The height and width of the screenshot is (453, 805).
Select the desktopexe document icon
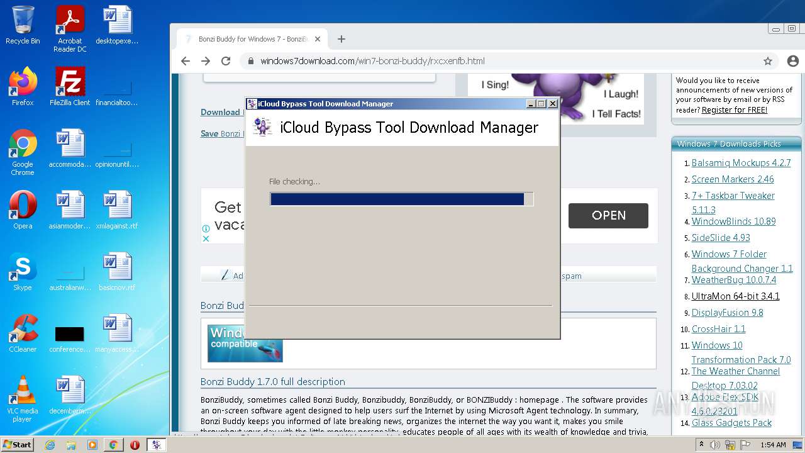coord(117,25)
